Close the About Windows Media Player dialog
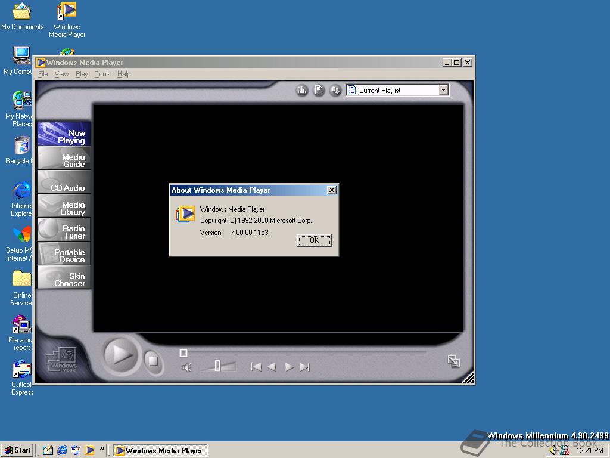 (331, 190)
